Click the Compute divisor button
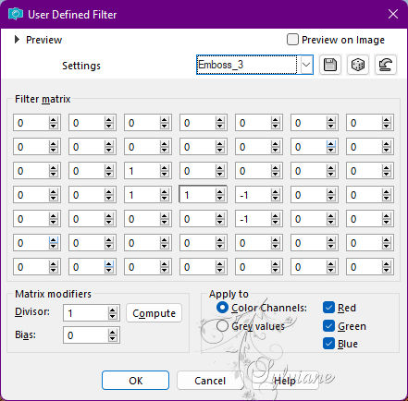 (154, 313)
